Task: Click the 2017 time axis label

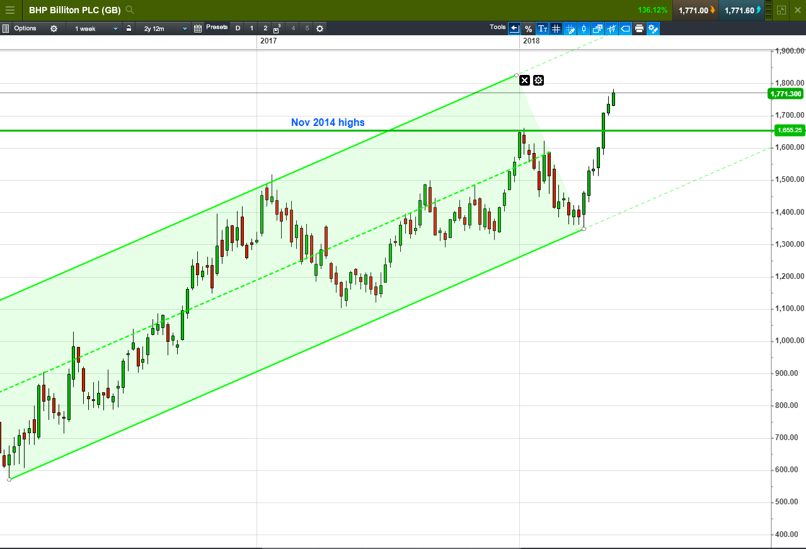Action: pyautogui.click(x=268, y=41)
